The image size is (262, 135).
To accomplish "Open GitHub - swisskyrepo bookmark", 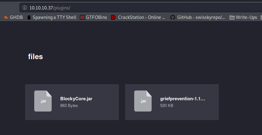I will tap(198, 17).
